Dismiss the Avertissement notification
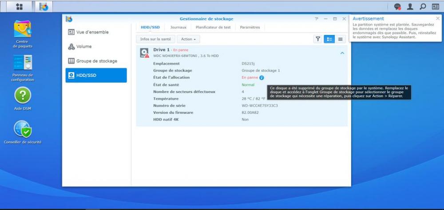 [437, 19]
